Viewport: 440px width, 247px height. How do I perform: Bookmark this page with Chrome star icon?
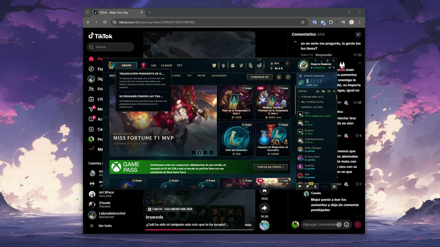[x=303, y=22]
